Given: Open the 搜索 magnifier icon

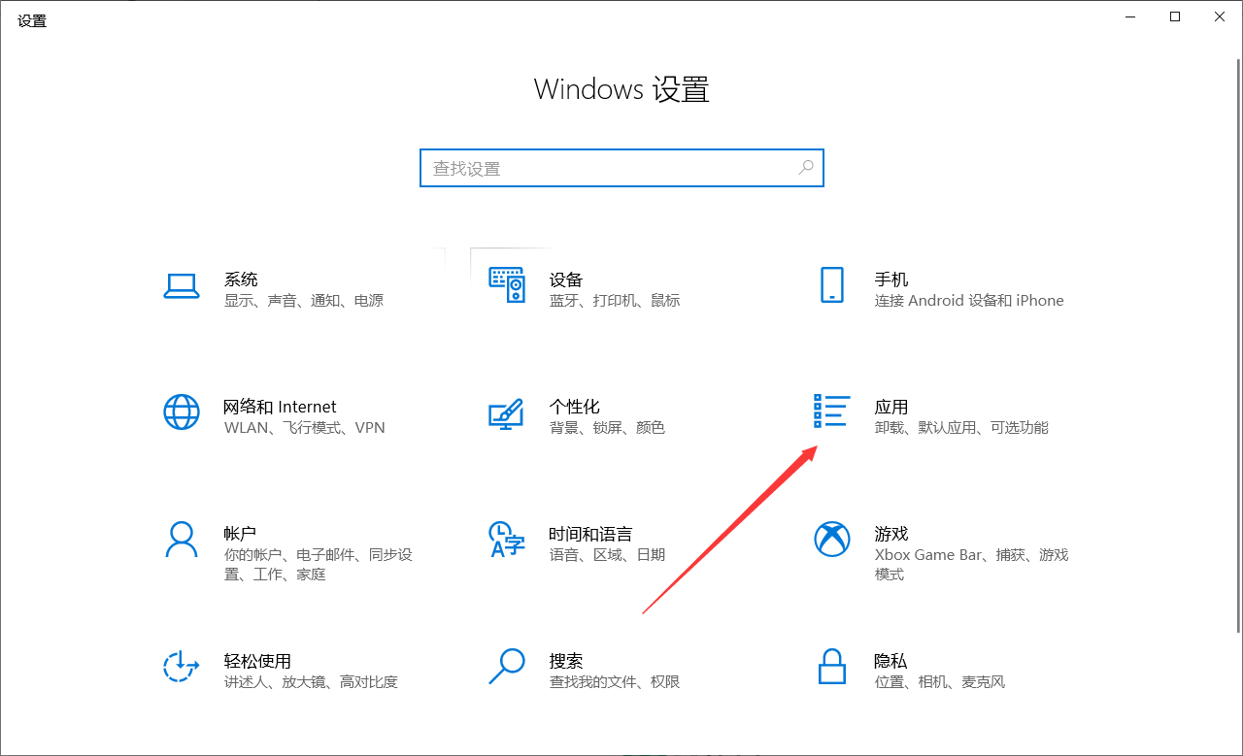Looking at the screenshot, I should [x=506, y=667].
